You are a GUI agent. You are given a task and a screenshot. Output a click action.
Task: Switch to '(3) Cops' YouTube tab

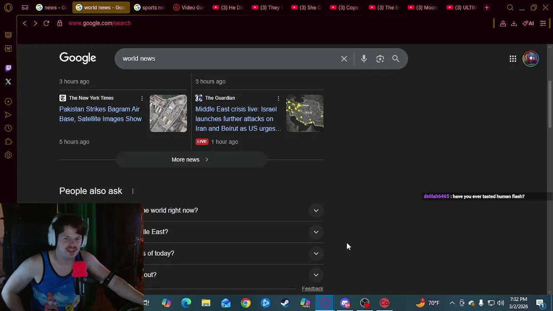coord(346,7)
